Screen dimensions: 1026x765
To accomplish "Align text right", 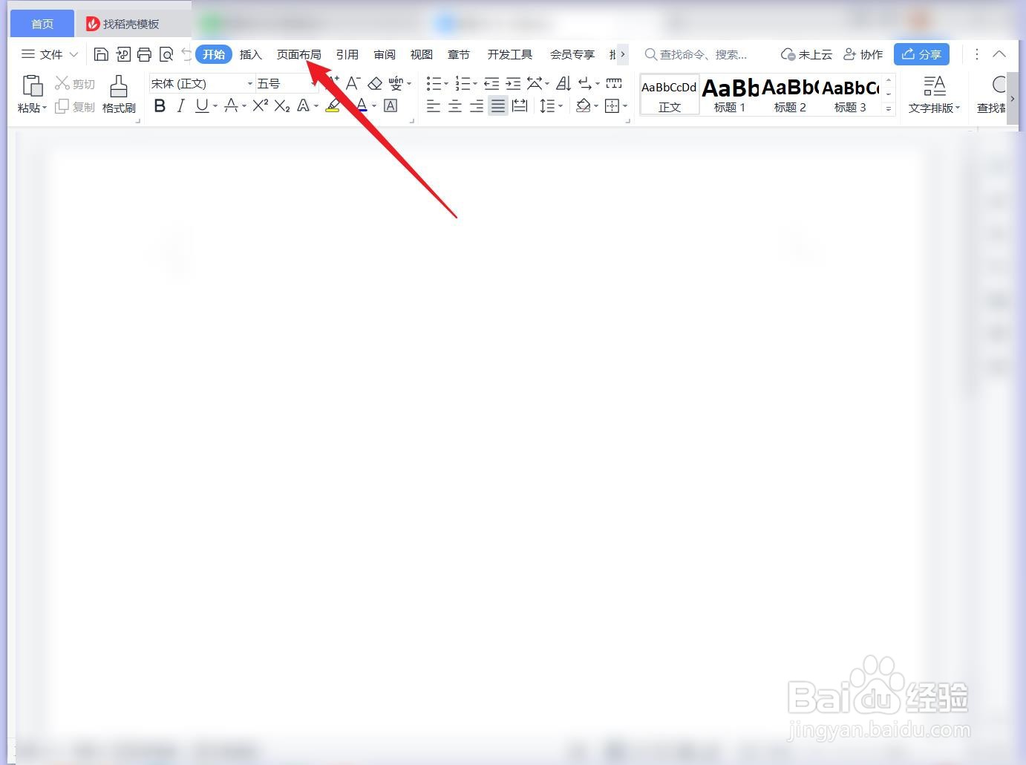I will pyautogui.click(x=477, y=106).
